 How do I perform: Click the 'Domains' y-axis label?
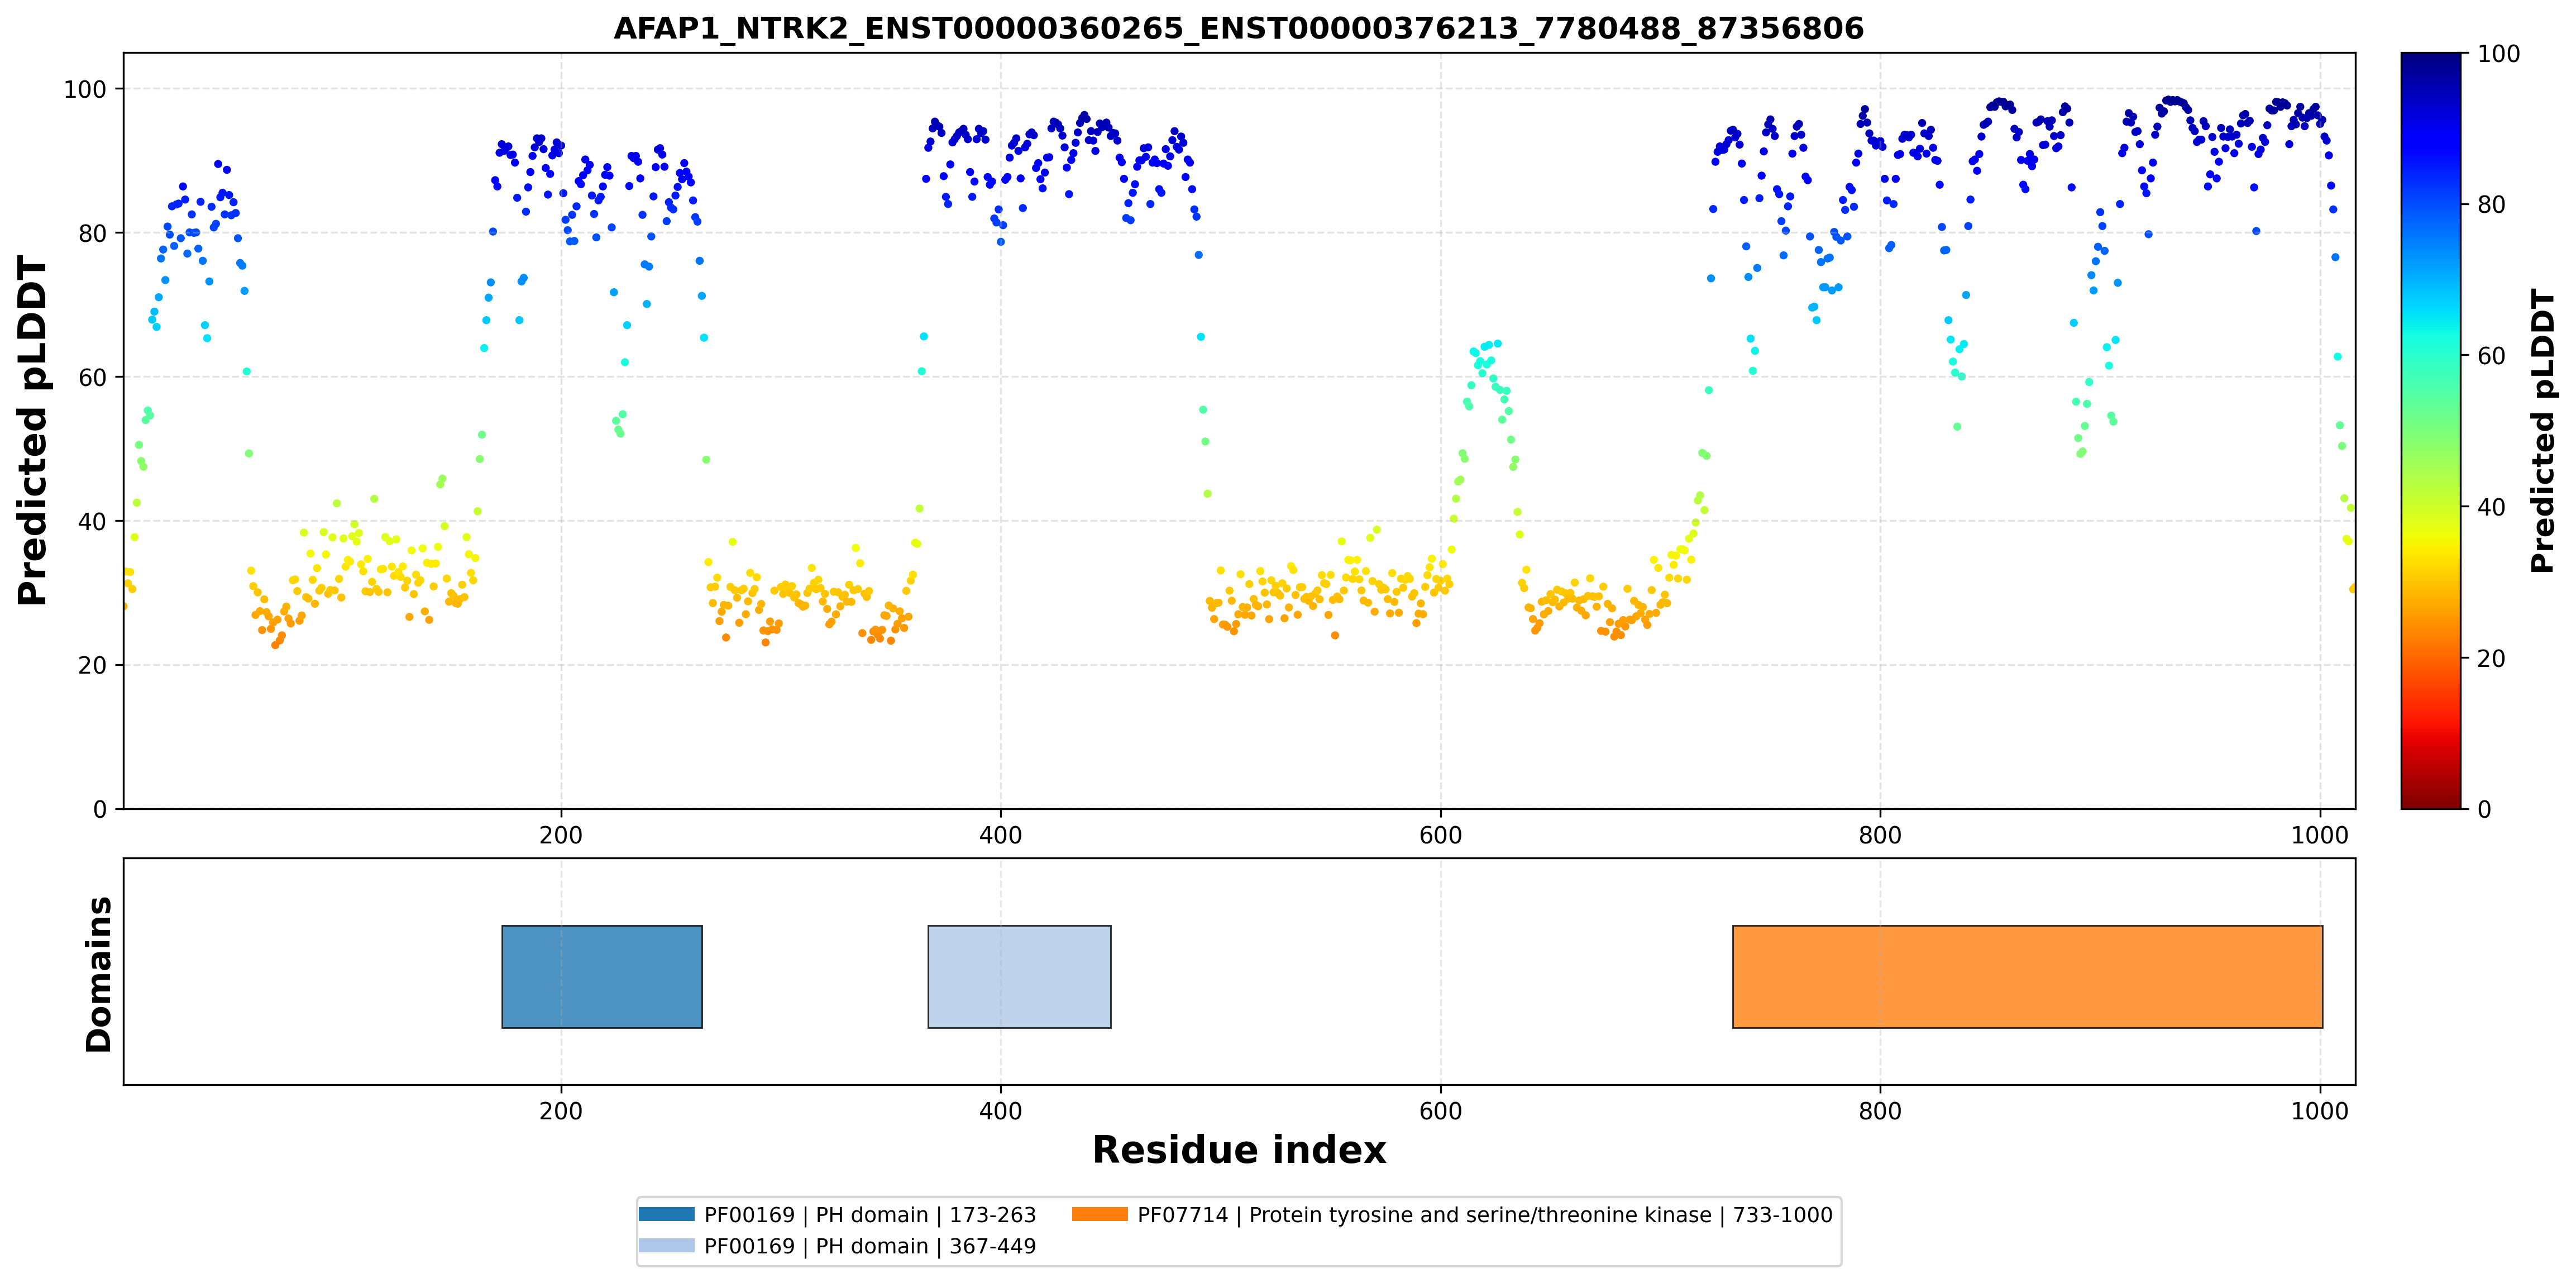[98, 974]
